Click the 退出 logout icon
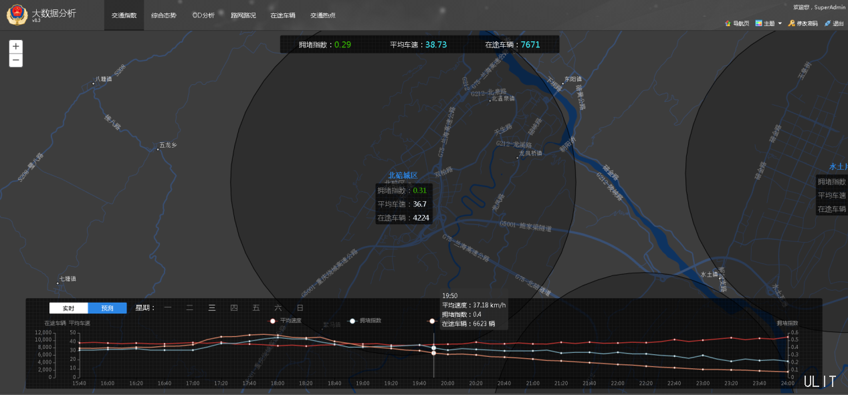The width and height of the screenshot is (848, 395). coord(827,23)
